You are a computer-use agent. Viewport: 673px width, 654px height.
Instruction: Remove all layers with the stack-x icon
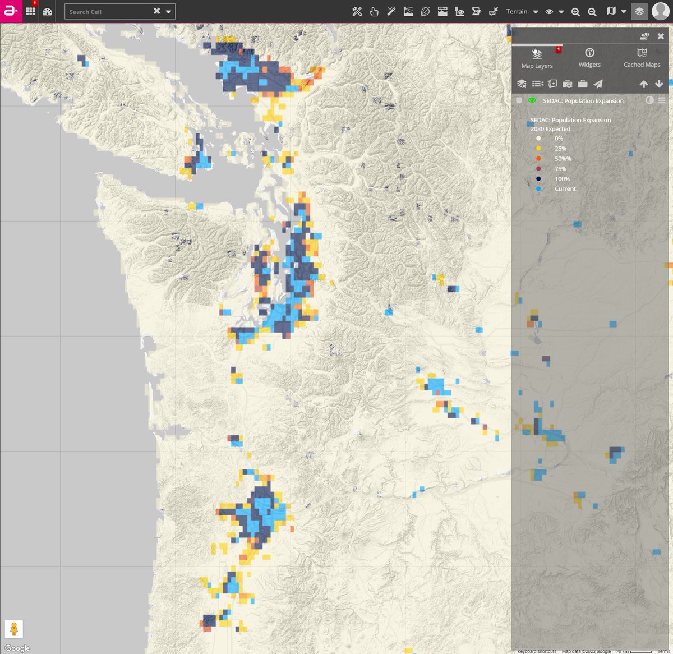[522, 84]
